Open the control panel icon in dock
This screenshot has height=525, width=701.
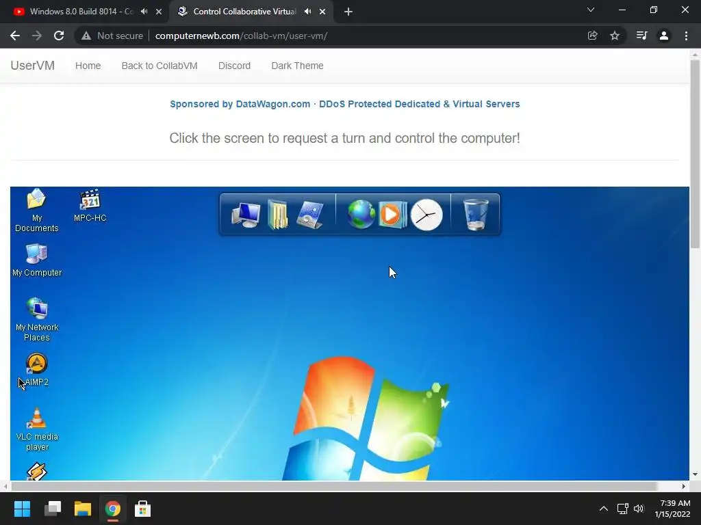tap(310, 215)
